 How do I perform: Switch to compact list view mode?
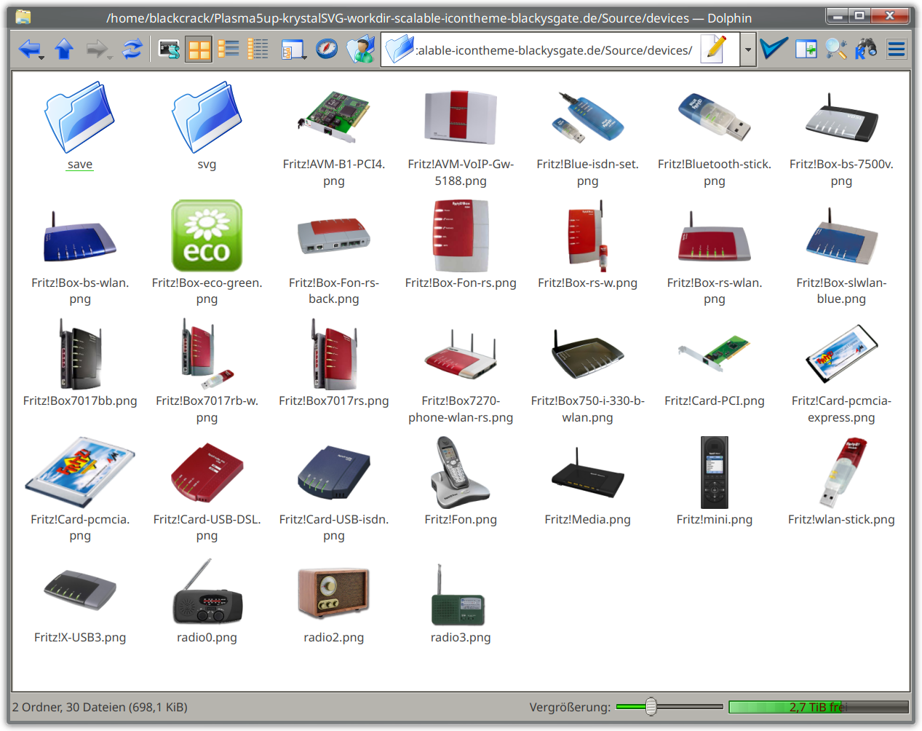[x=228, y=50]
